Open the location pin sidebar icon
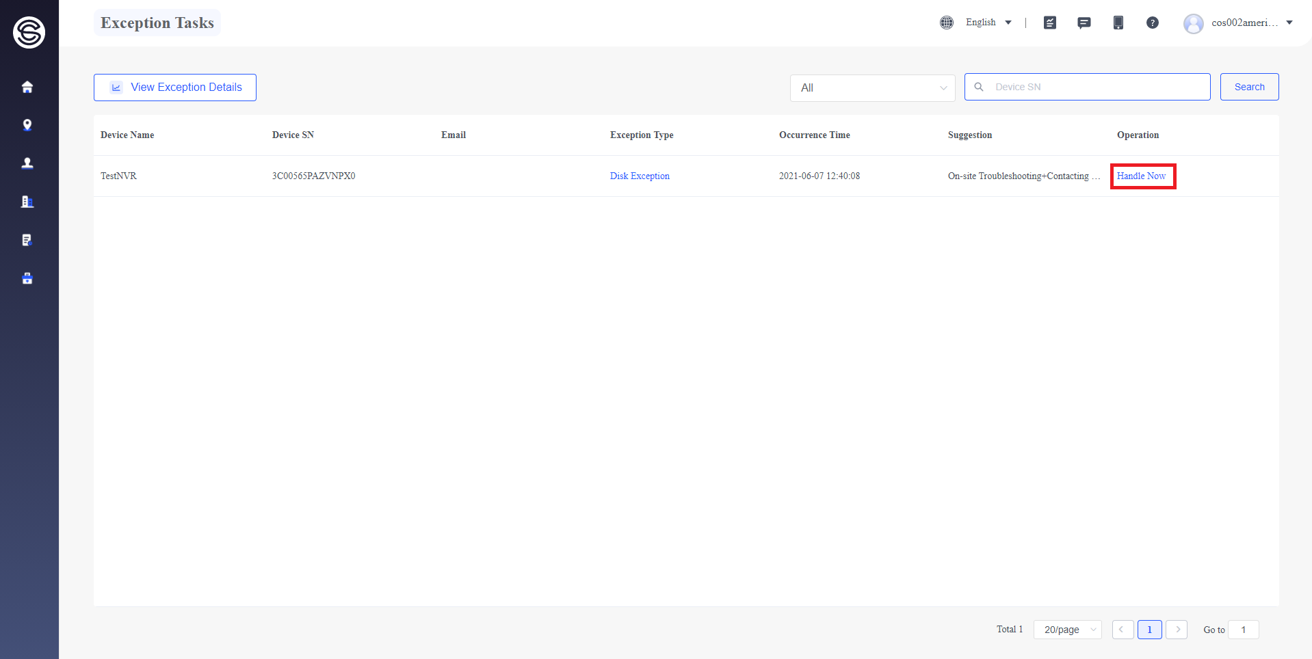 [x=27, y=125]
